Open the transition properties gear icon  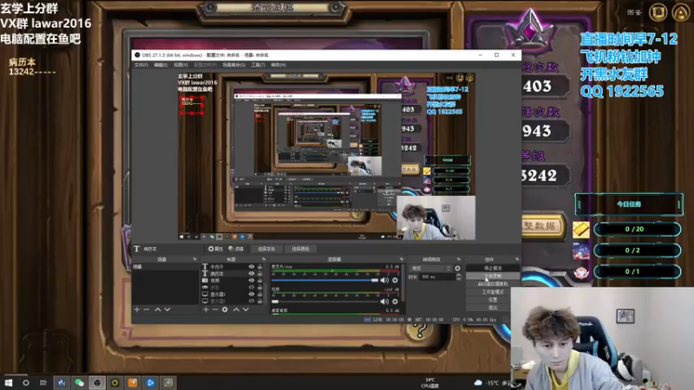pyautogui.click(x=457, y=269)
